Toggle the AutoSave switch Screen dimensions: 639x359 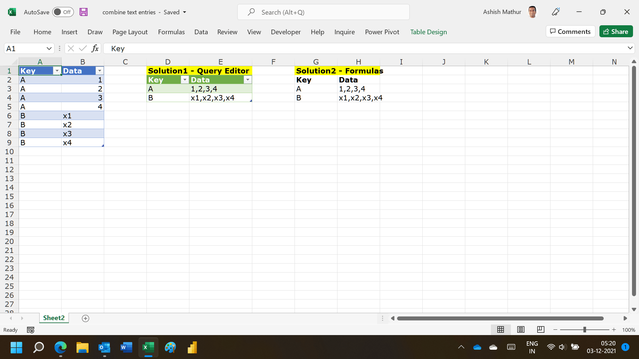click(63, 12)
